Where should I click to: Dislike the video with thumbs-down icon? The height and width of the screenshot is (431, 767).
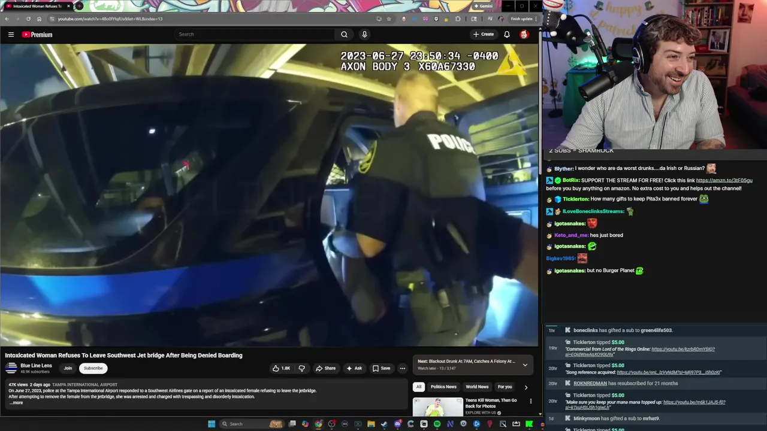pyautogui.click(x=302, y=368)
